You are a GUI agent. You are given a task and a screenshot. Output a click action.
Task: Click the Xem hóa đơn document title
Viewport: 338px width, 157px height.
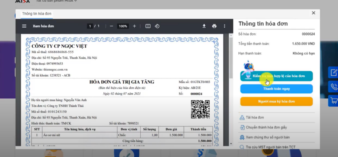(x=43, y=26)
